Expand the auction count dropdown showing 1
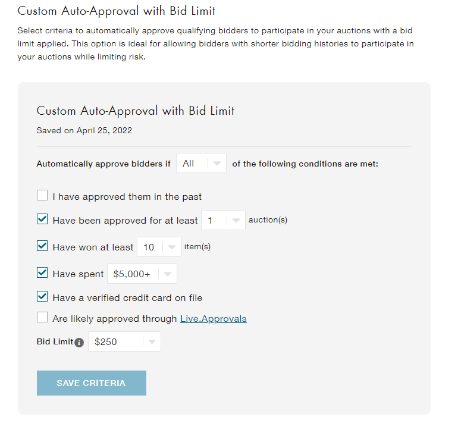Image resolution: width=458 pixels, height=436 pixels. (223, 220)
